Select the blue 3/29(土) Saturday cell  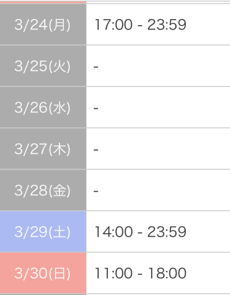point(43,232)
